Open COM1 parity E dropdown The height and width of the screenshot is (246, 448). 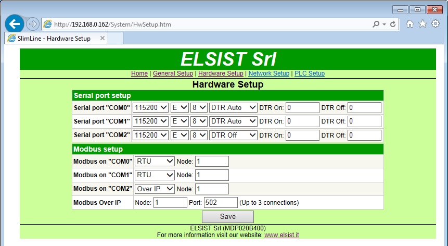180,121
